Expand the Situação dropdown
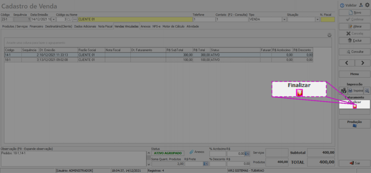 click(317, 20)
